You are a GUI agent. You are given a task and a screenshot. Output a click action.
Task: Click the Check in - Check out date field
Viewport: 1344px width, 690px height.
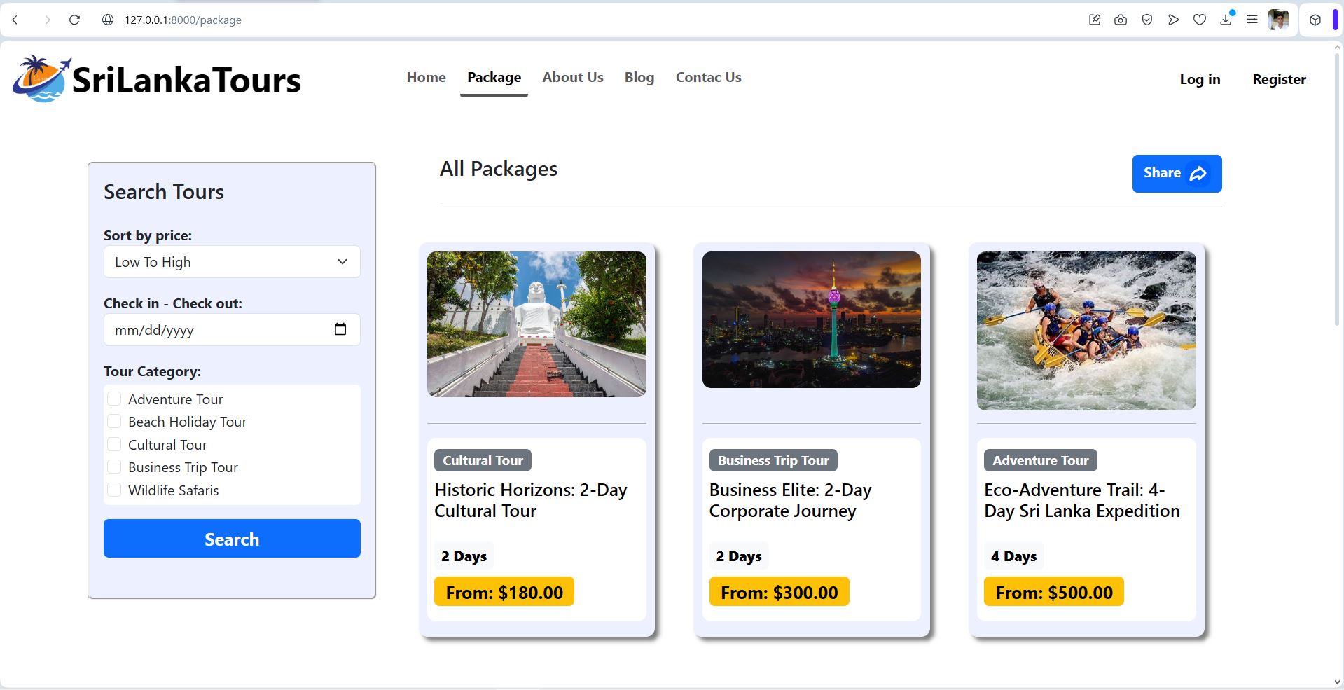click(232, 329)
